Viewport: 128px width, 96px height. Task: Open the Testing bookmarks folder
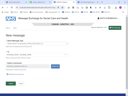(24, 12)
